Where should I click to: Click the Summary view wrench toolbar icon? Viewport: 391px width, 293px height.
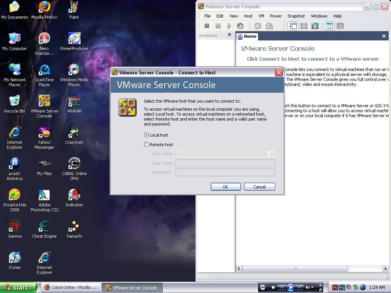(x=330, y=26)
